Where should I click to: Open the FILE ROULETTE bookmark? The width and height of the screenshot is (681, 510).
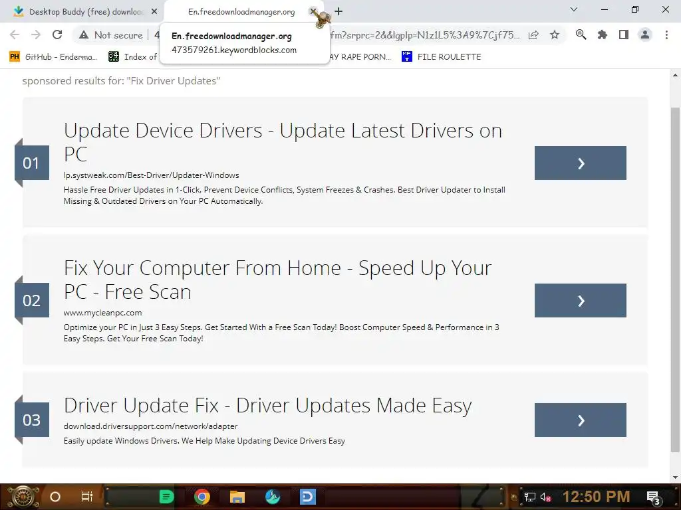(x=442, y=57)
